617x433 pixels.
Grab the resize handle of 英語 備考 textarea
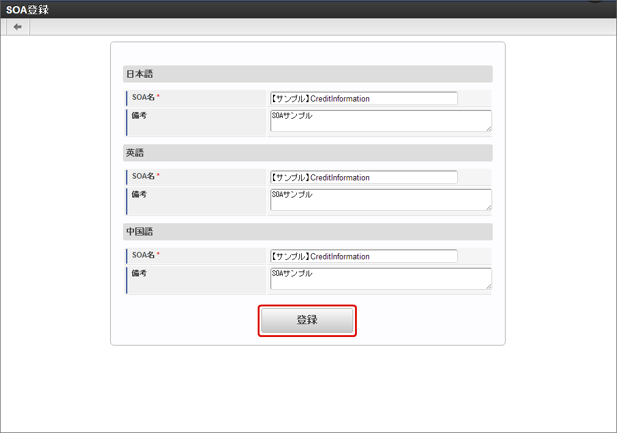click(488, 207)
